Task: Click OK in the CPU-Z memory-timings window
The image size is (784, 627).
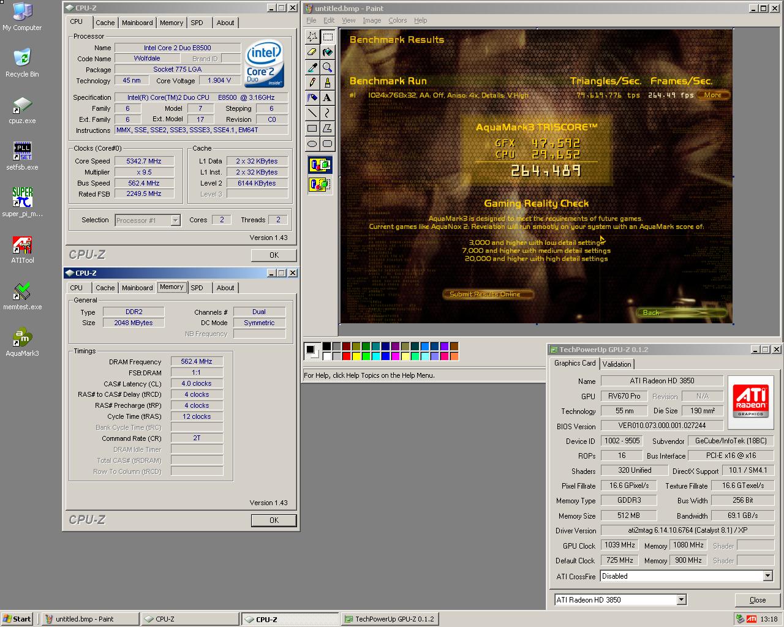Action: [274, 520]
